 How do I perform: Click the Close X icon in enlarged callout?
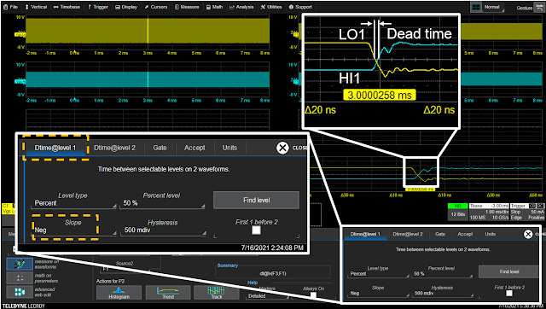click(x=282, y=148)
